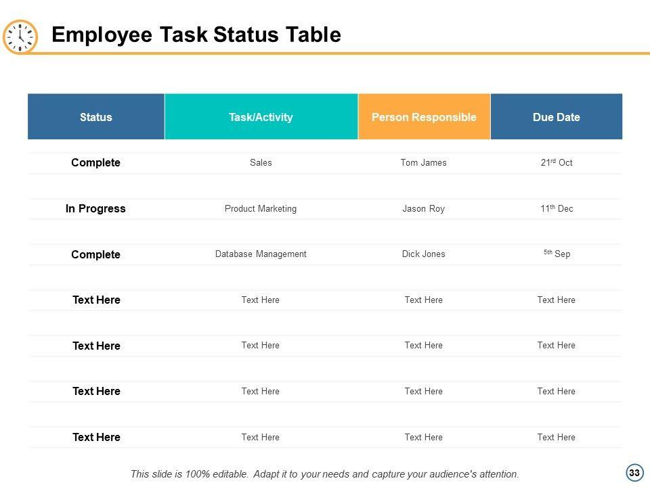Screen dimensions: 650x487
Task: Click the In Progress status cell
Action: coord(95,209)
